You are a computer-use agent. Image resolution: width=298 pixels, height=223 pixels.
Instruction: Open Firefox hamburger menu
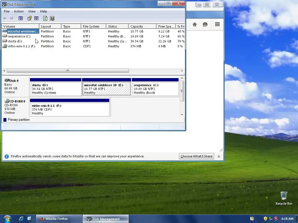click(217, 24)
